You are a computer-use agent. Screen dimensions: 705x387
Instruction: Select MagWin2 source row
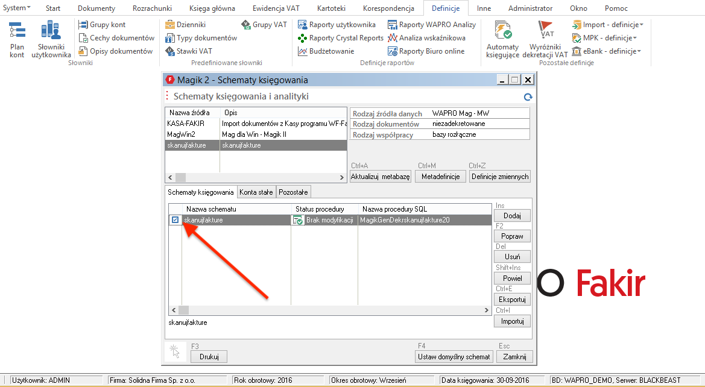(x=192, y=134)
